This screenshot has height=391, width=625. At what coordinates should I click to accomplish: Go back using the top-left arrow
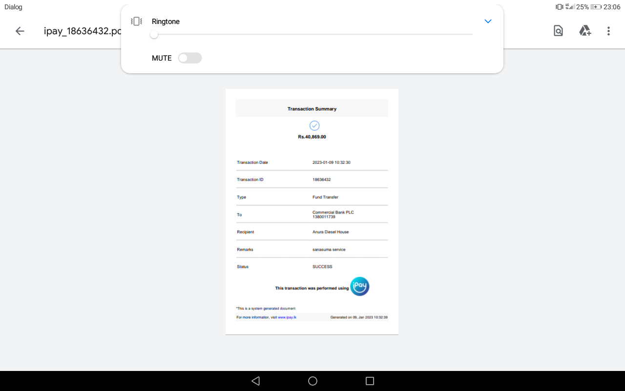20,31
